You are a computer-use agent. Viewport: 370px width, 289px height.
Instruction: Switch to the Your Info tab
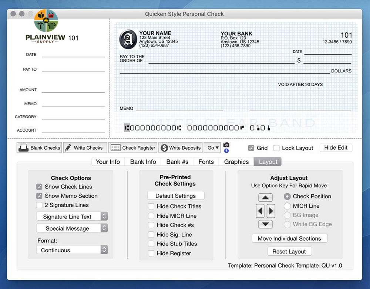coord(108,162)
